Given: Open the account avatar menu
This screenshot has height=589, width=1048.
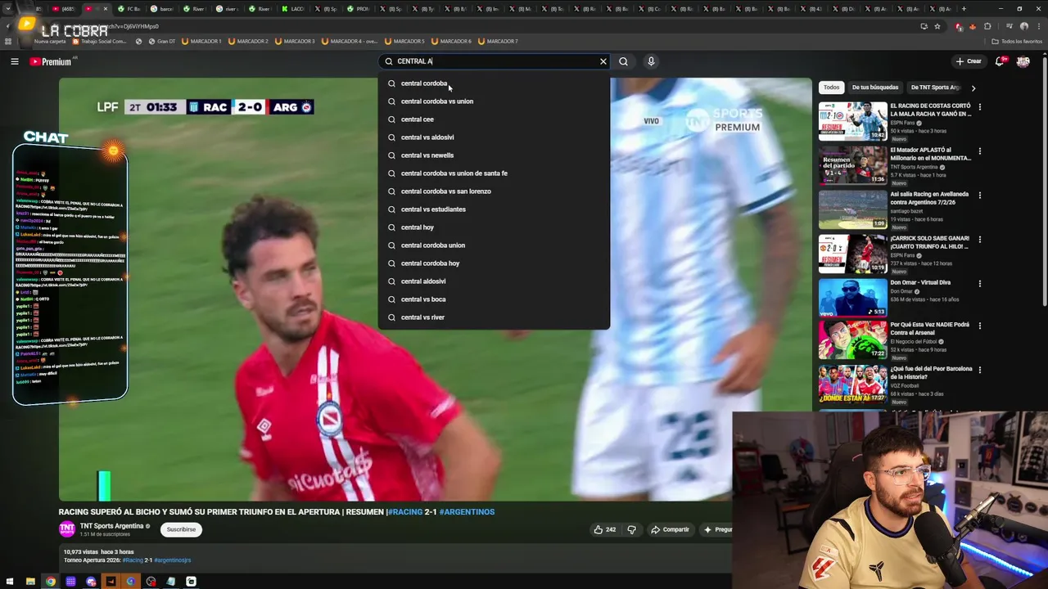Looking at the screenshot, I should (x=1023, y=61).
